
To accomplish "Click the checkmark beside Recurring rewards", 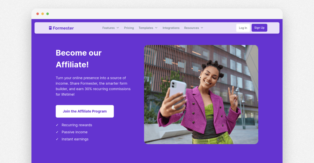I will [57, 125].
